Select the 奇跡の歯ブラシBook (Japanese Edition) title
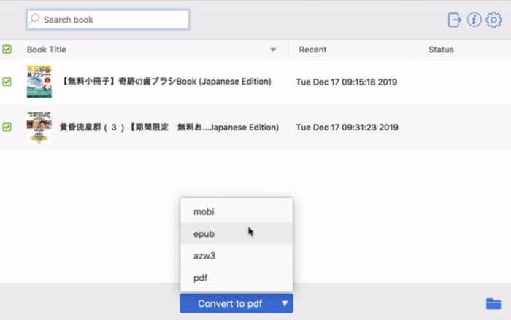This screenshot has width=511, height=320. coord(166,82)
